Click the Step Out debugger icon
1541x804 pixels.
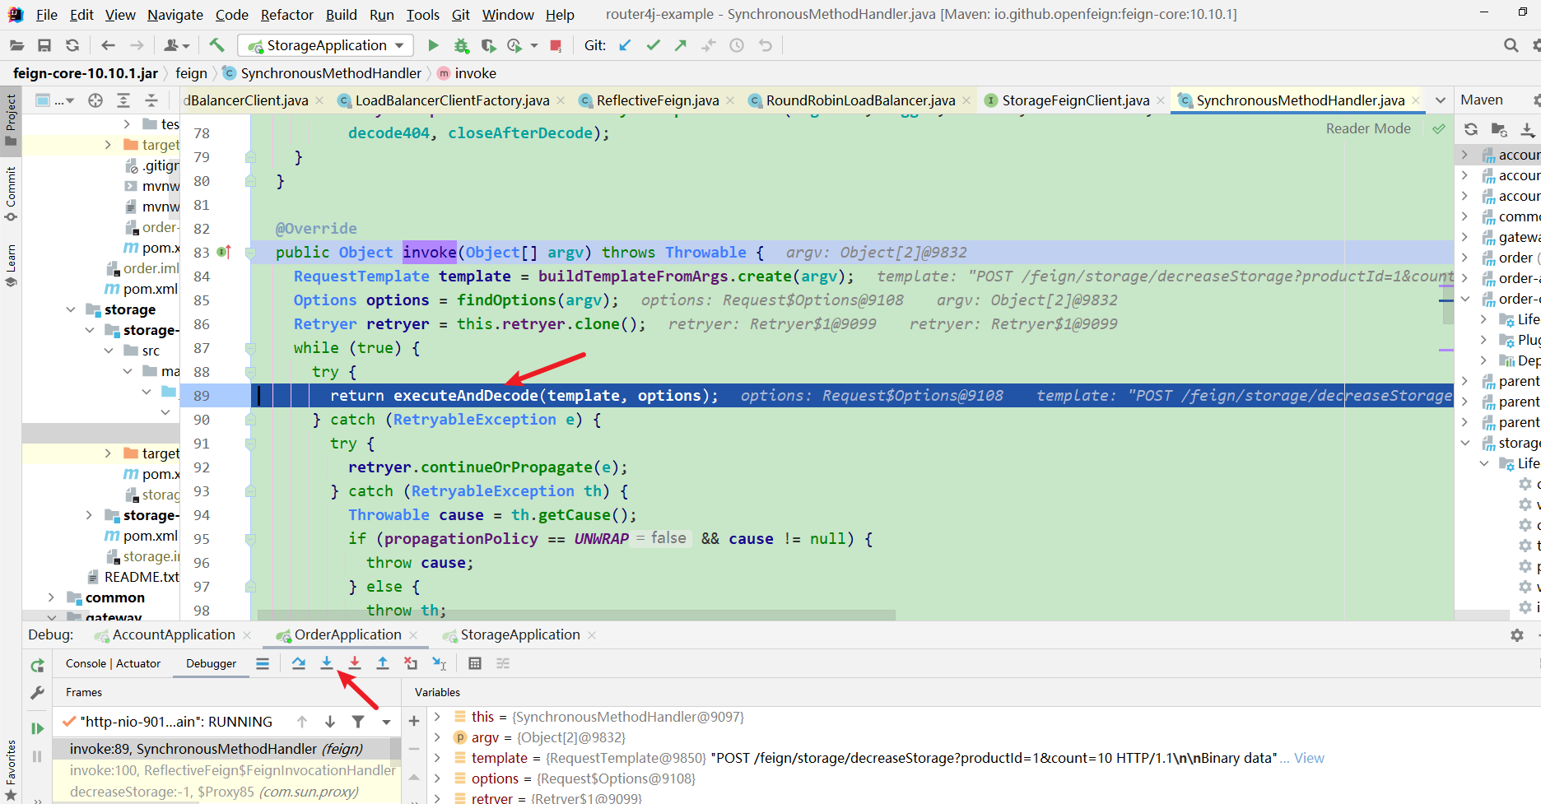383,662
